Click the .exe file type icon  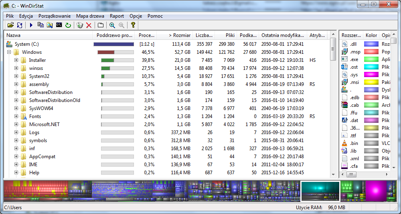coord(344,59)
